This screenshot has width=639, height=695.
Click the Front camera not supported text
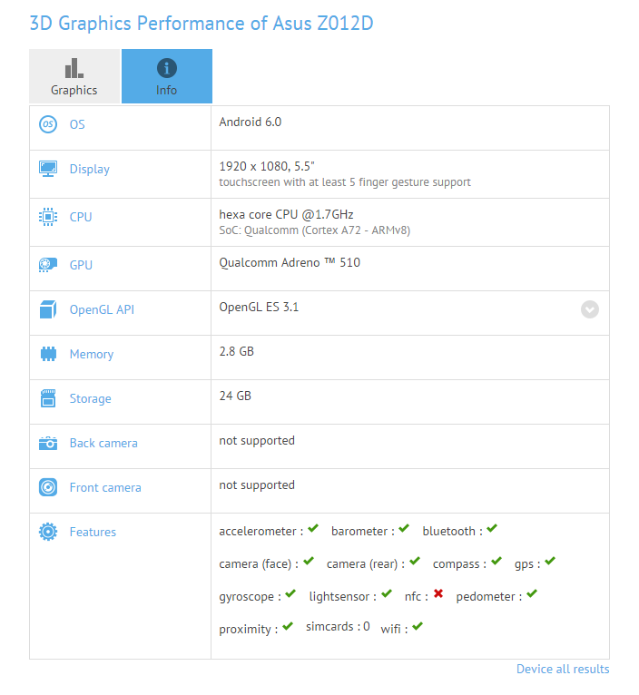257,485
